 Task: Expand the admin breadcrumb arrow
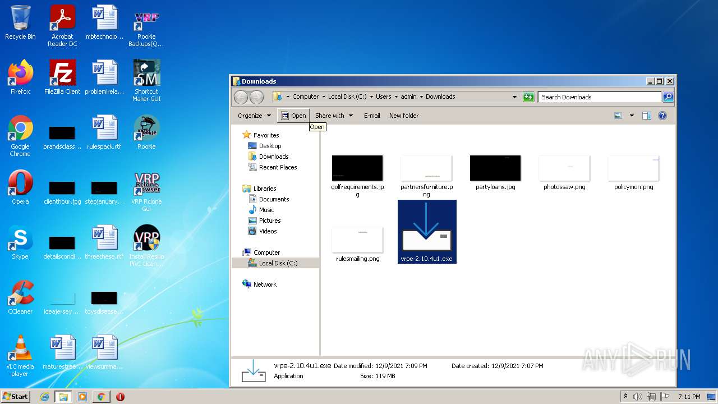point(421,97)
